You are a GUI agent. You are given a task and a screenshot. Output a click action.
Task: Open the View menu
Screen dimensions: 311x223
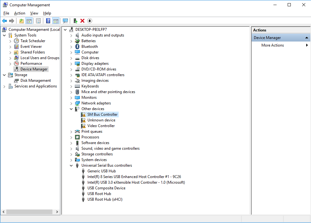tap(34, 13)
